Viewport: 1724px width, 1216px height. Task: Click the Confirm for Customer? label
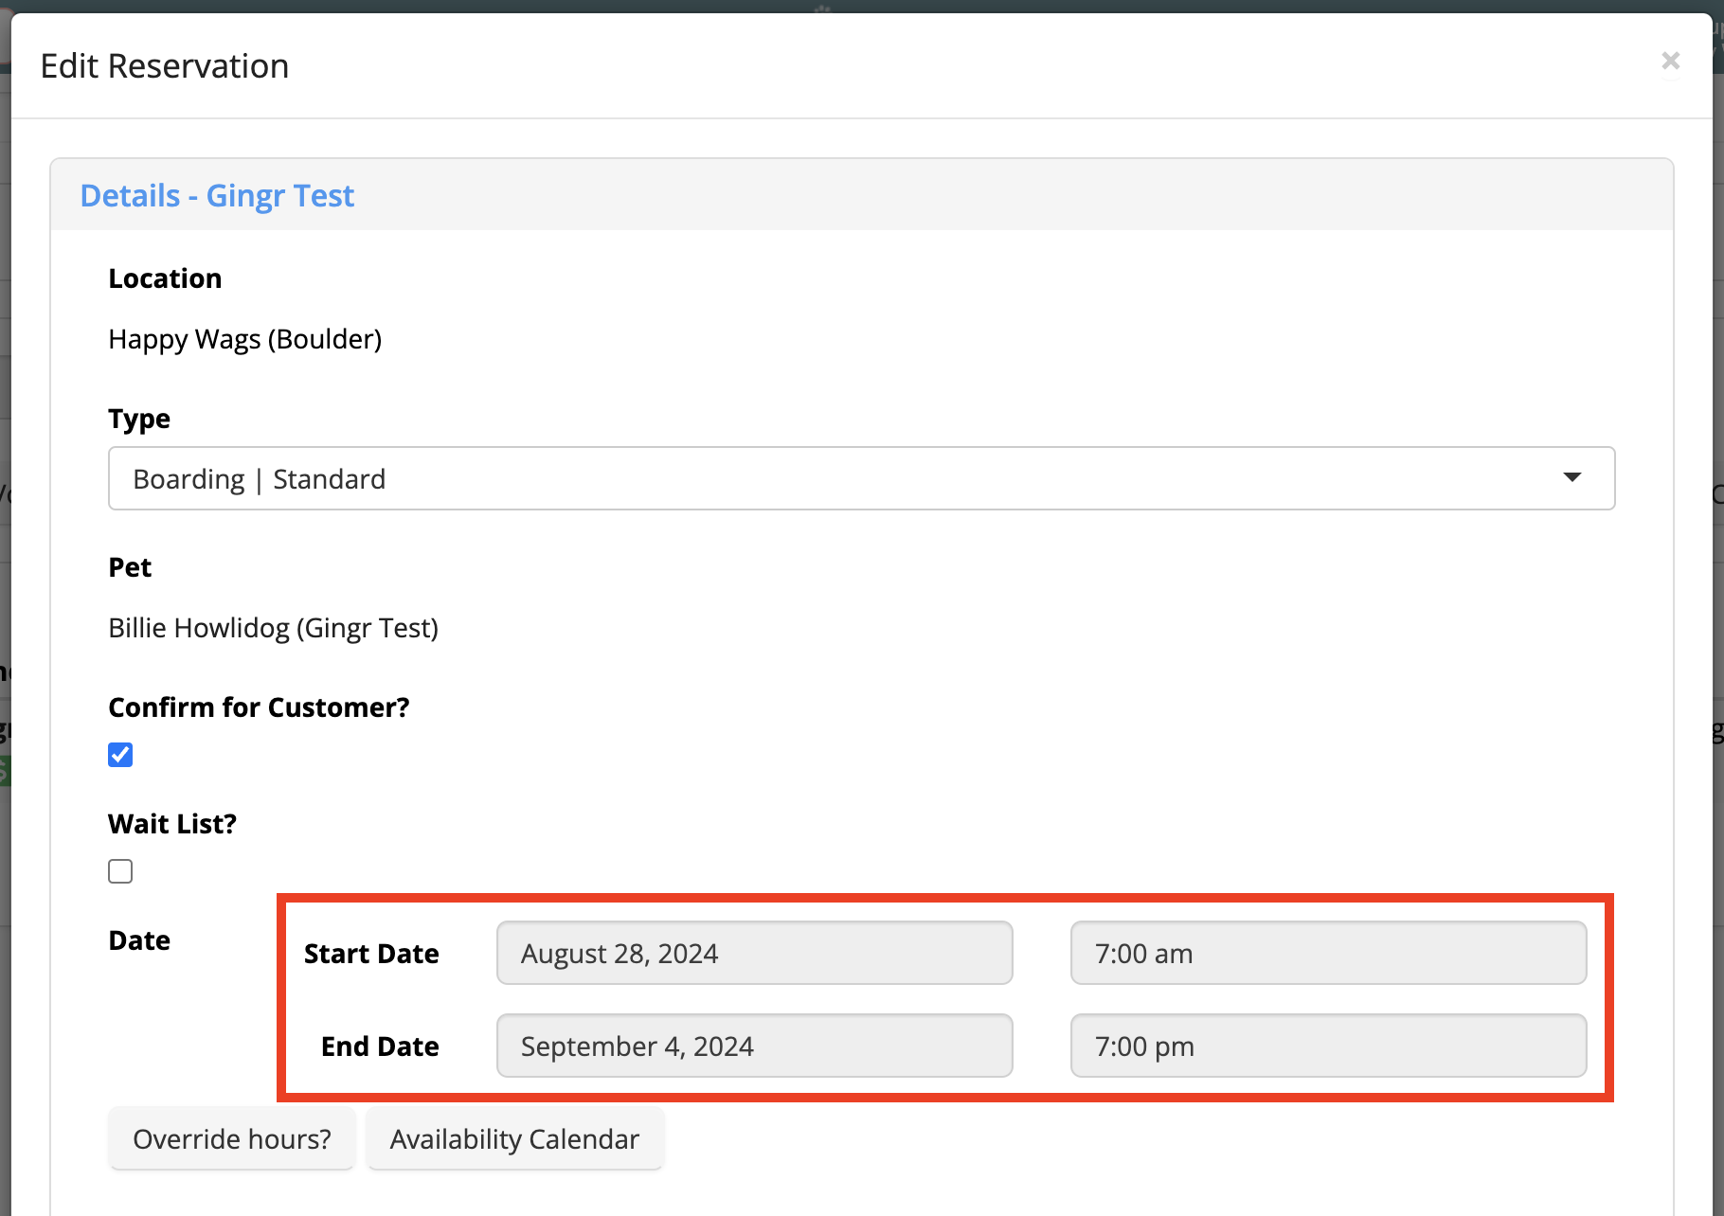259,707
